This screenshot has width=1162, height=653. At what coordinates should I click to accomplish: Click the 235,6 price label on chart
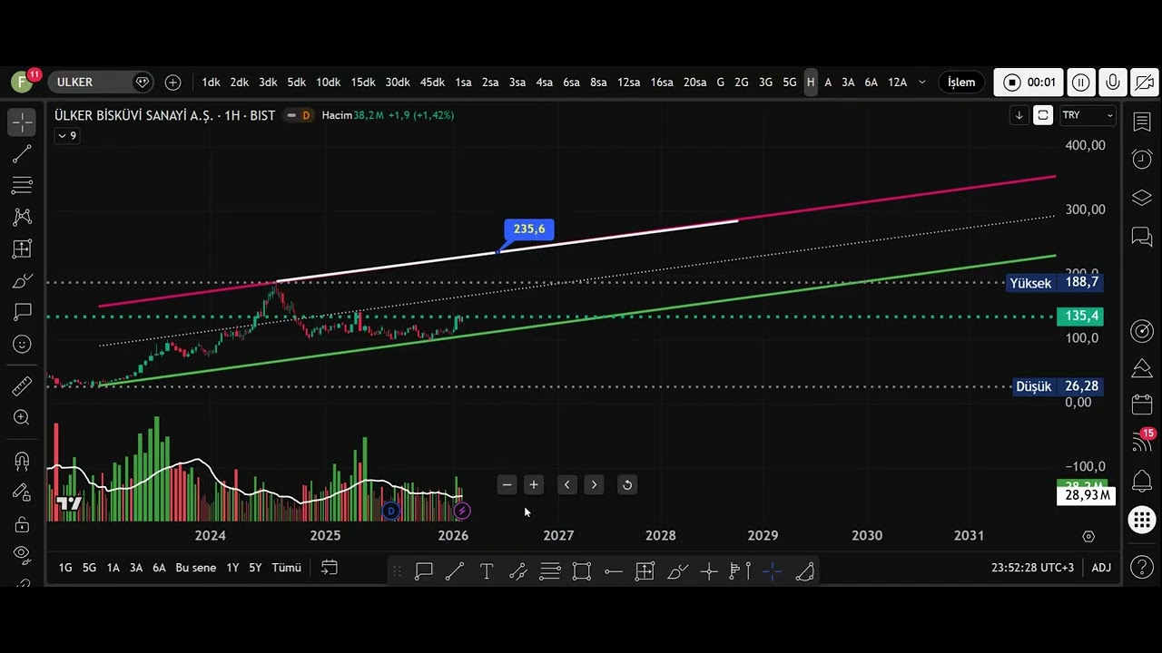click(x=529, y=229)
